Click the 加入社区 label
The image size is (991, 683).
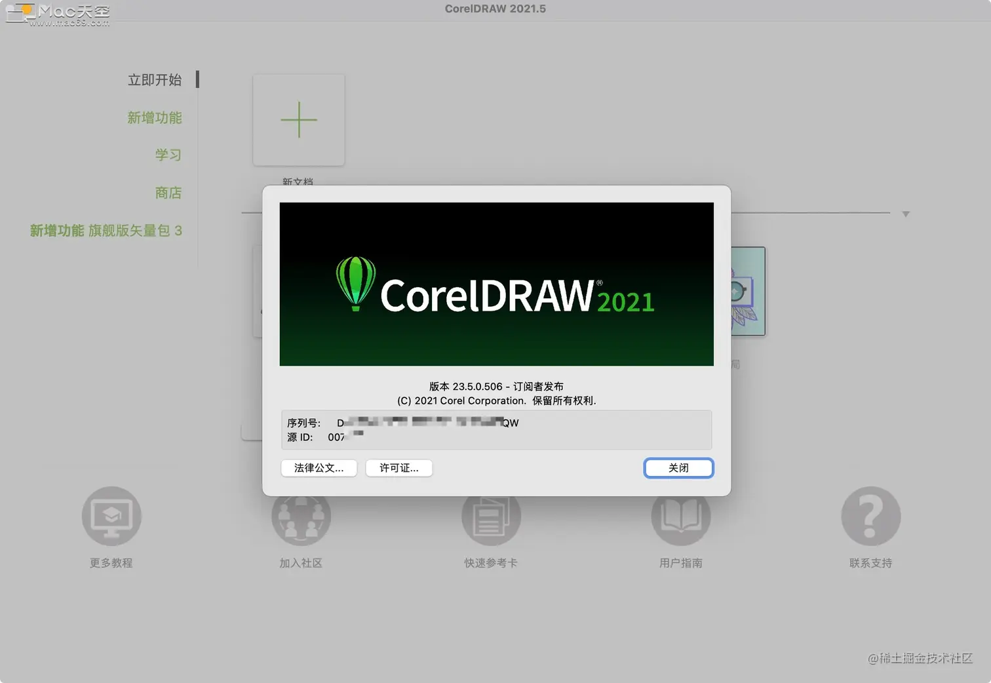point(301,563)
